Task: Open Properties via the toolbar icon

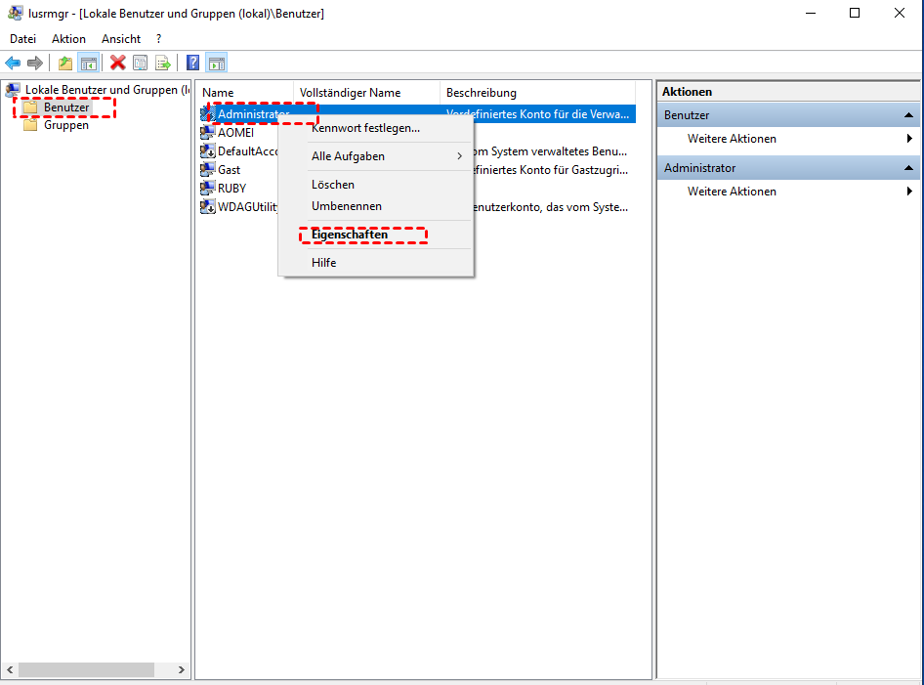Action: [x=141, y=63]
